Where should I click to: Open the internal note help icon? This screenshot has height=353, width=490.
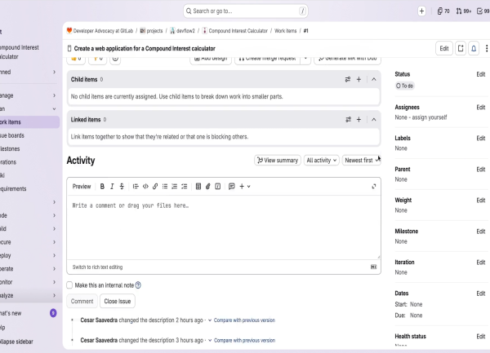(x=138, y=285)
